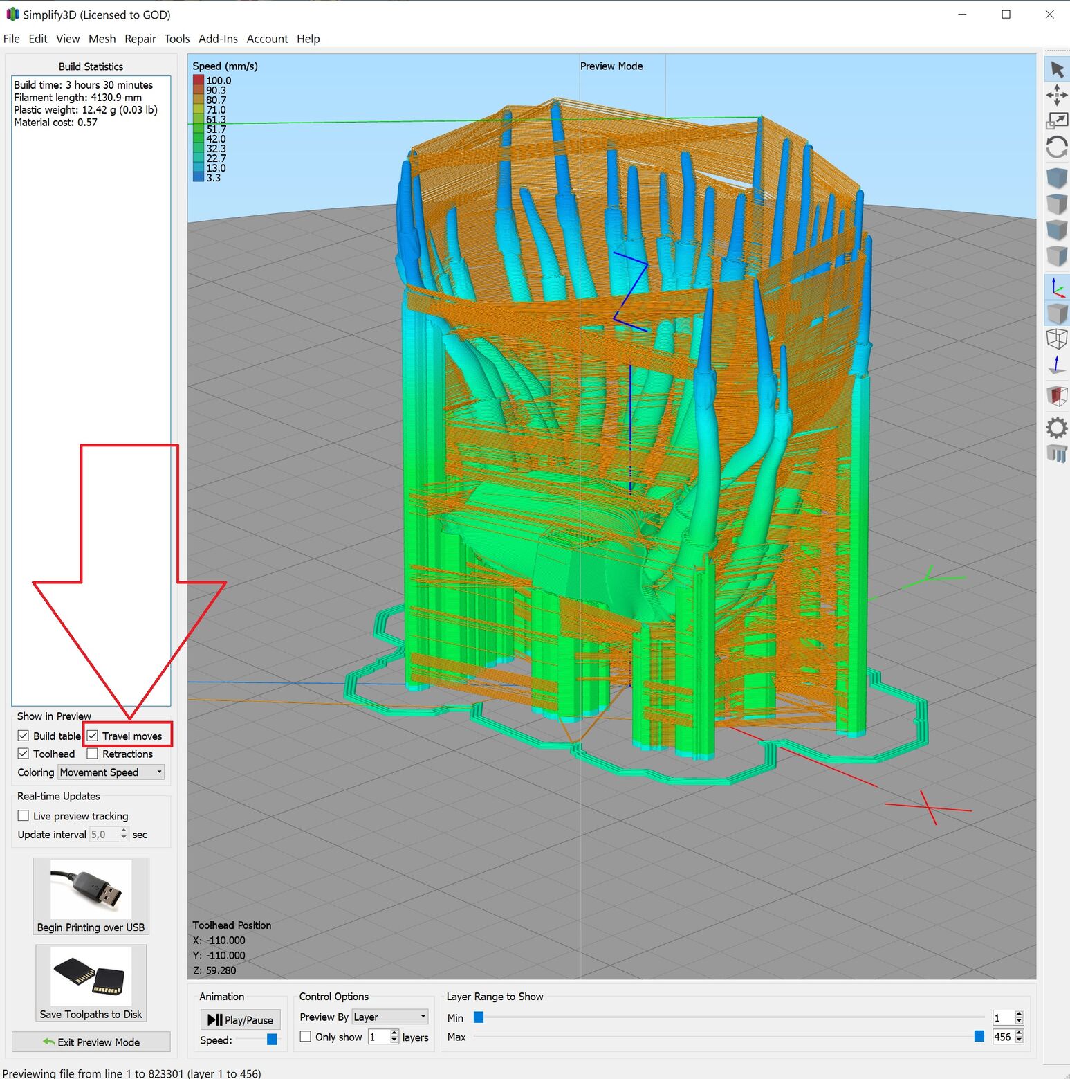The height and width of the screenshot is (1079, 1070).
Task: Toggle wireframe rendering icon
Action: [x=1056, y=339]
